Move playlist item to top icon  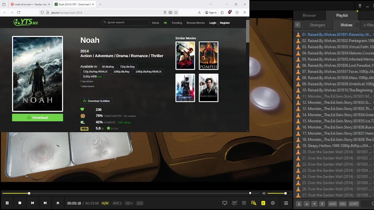[x=299, y=204]
